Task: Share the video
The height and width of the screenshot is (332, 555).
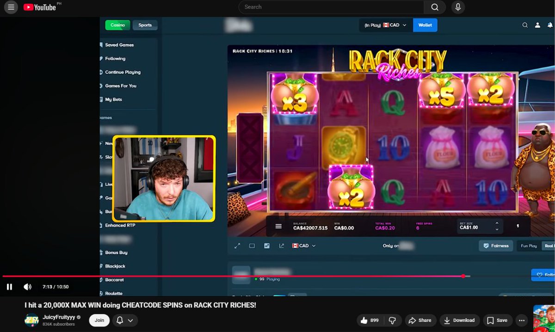Action: 420,320
